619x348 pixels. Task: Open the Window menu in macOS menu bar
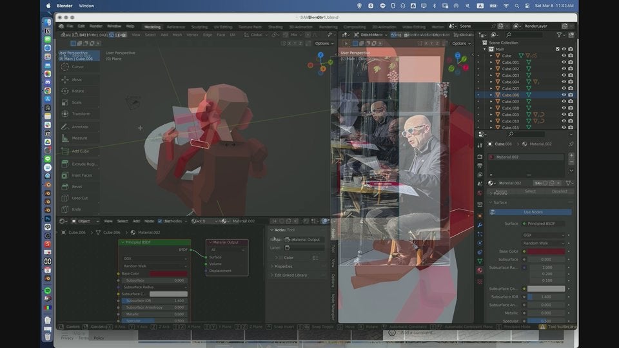point(86,6)
